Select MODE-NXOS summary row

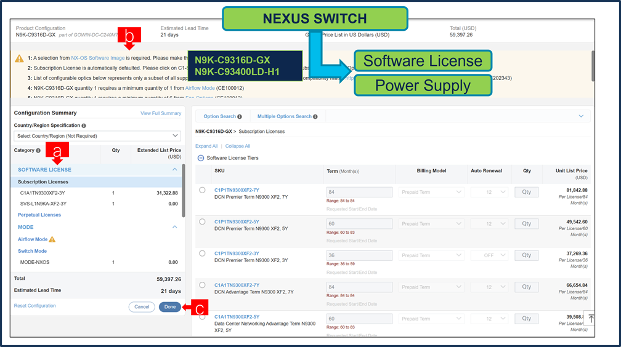pyautogui.click(x=97, y=262)
